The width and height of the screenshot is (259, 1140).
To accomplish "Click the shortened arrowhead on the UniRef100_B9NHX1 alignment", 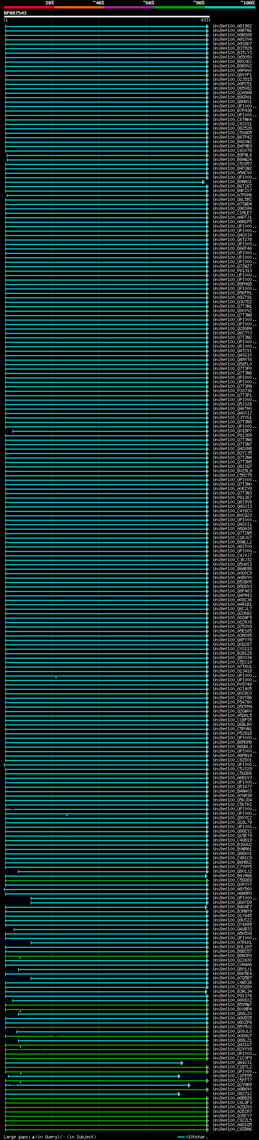I will (204, 182).
